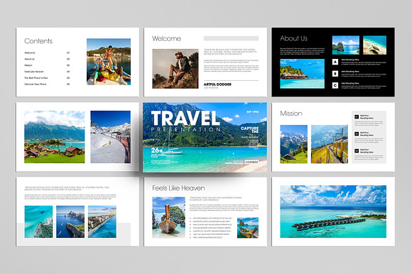Open the seated hiker photo
Image resolution: width=412 pixels, height=274 pixels.
point(175,68)
